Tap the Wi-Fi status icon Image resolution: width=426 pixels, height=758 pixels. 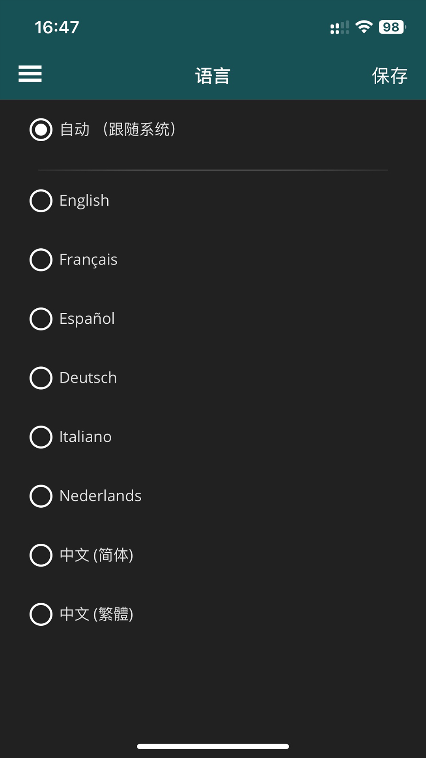click(364, 27)
